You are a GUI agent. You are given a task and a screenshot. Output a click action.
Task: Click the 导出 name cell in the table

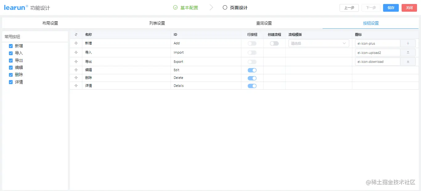point(126,62)
